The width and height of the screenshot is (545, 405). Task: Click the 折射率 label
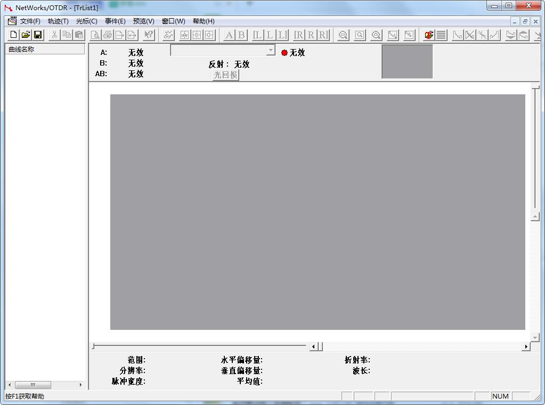357,360
